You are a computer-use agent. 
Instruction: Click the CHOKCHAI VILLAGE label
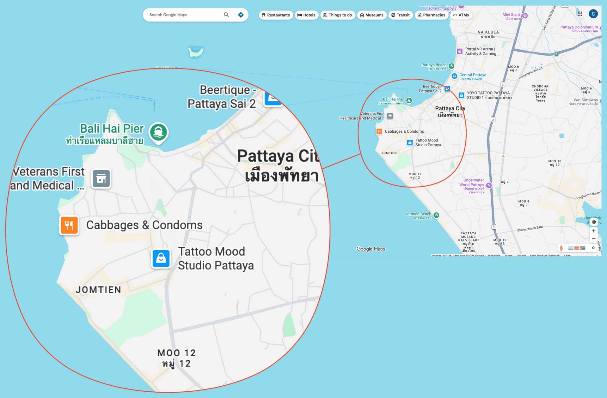click(x=540, y=93)
